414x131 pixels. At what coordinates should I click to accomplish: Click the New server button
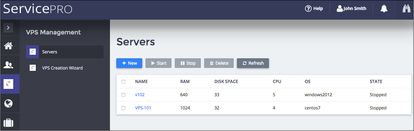click(x=129, y=63)
